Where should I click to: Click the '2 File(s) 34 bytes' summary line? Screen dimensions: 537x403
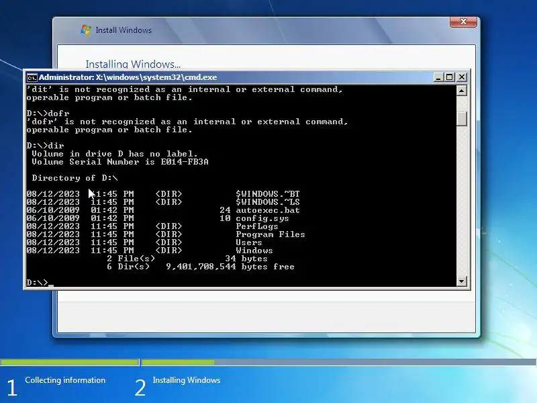click(x=187, y=259)
